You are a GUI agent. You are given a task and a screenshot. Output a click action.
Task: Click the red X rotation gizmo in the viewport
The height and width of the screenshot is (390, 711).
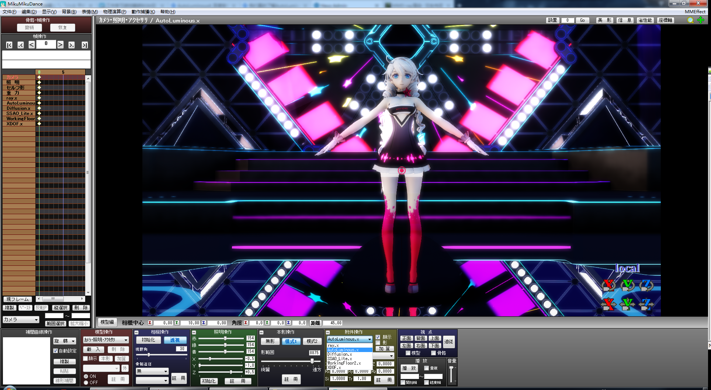coord(609,285)
